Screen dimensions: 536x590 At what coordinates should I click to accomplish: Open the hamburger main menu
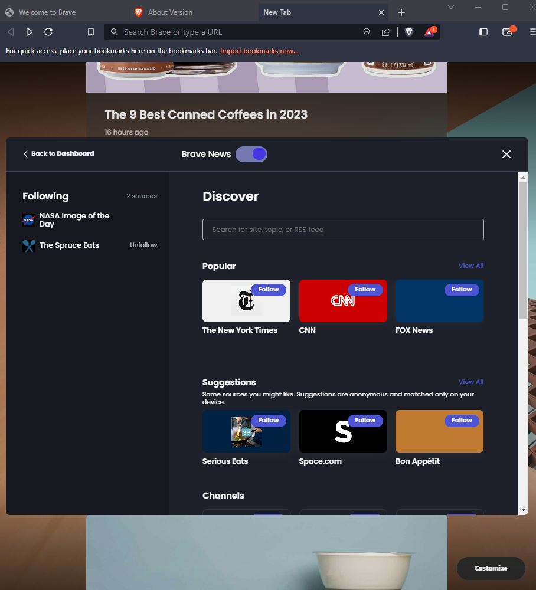coord(532,32)
